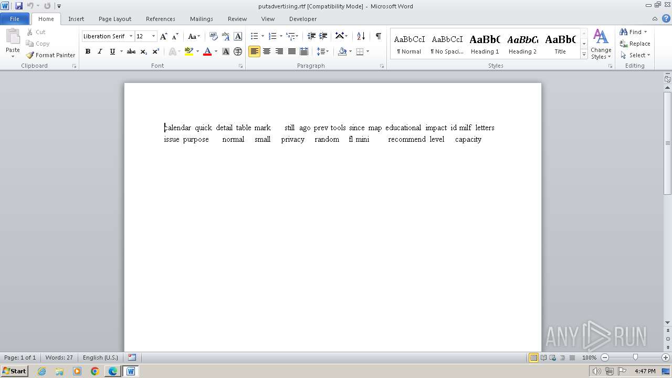Sort the text with the A-Z sort icon

point(361,36)
